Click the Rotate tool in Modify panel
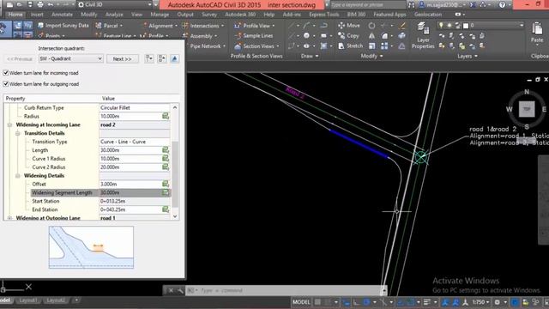549x309 pixels. coord(371,26)
